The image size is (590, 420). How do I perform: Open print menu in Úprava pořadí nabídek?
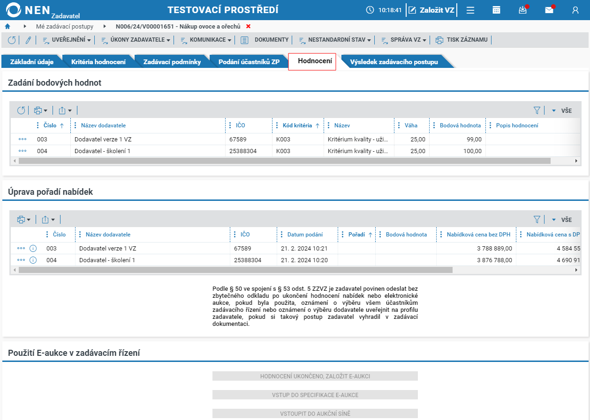tap(24, 220)
